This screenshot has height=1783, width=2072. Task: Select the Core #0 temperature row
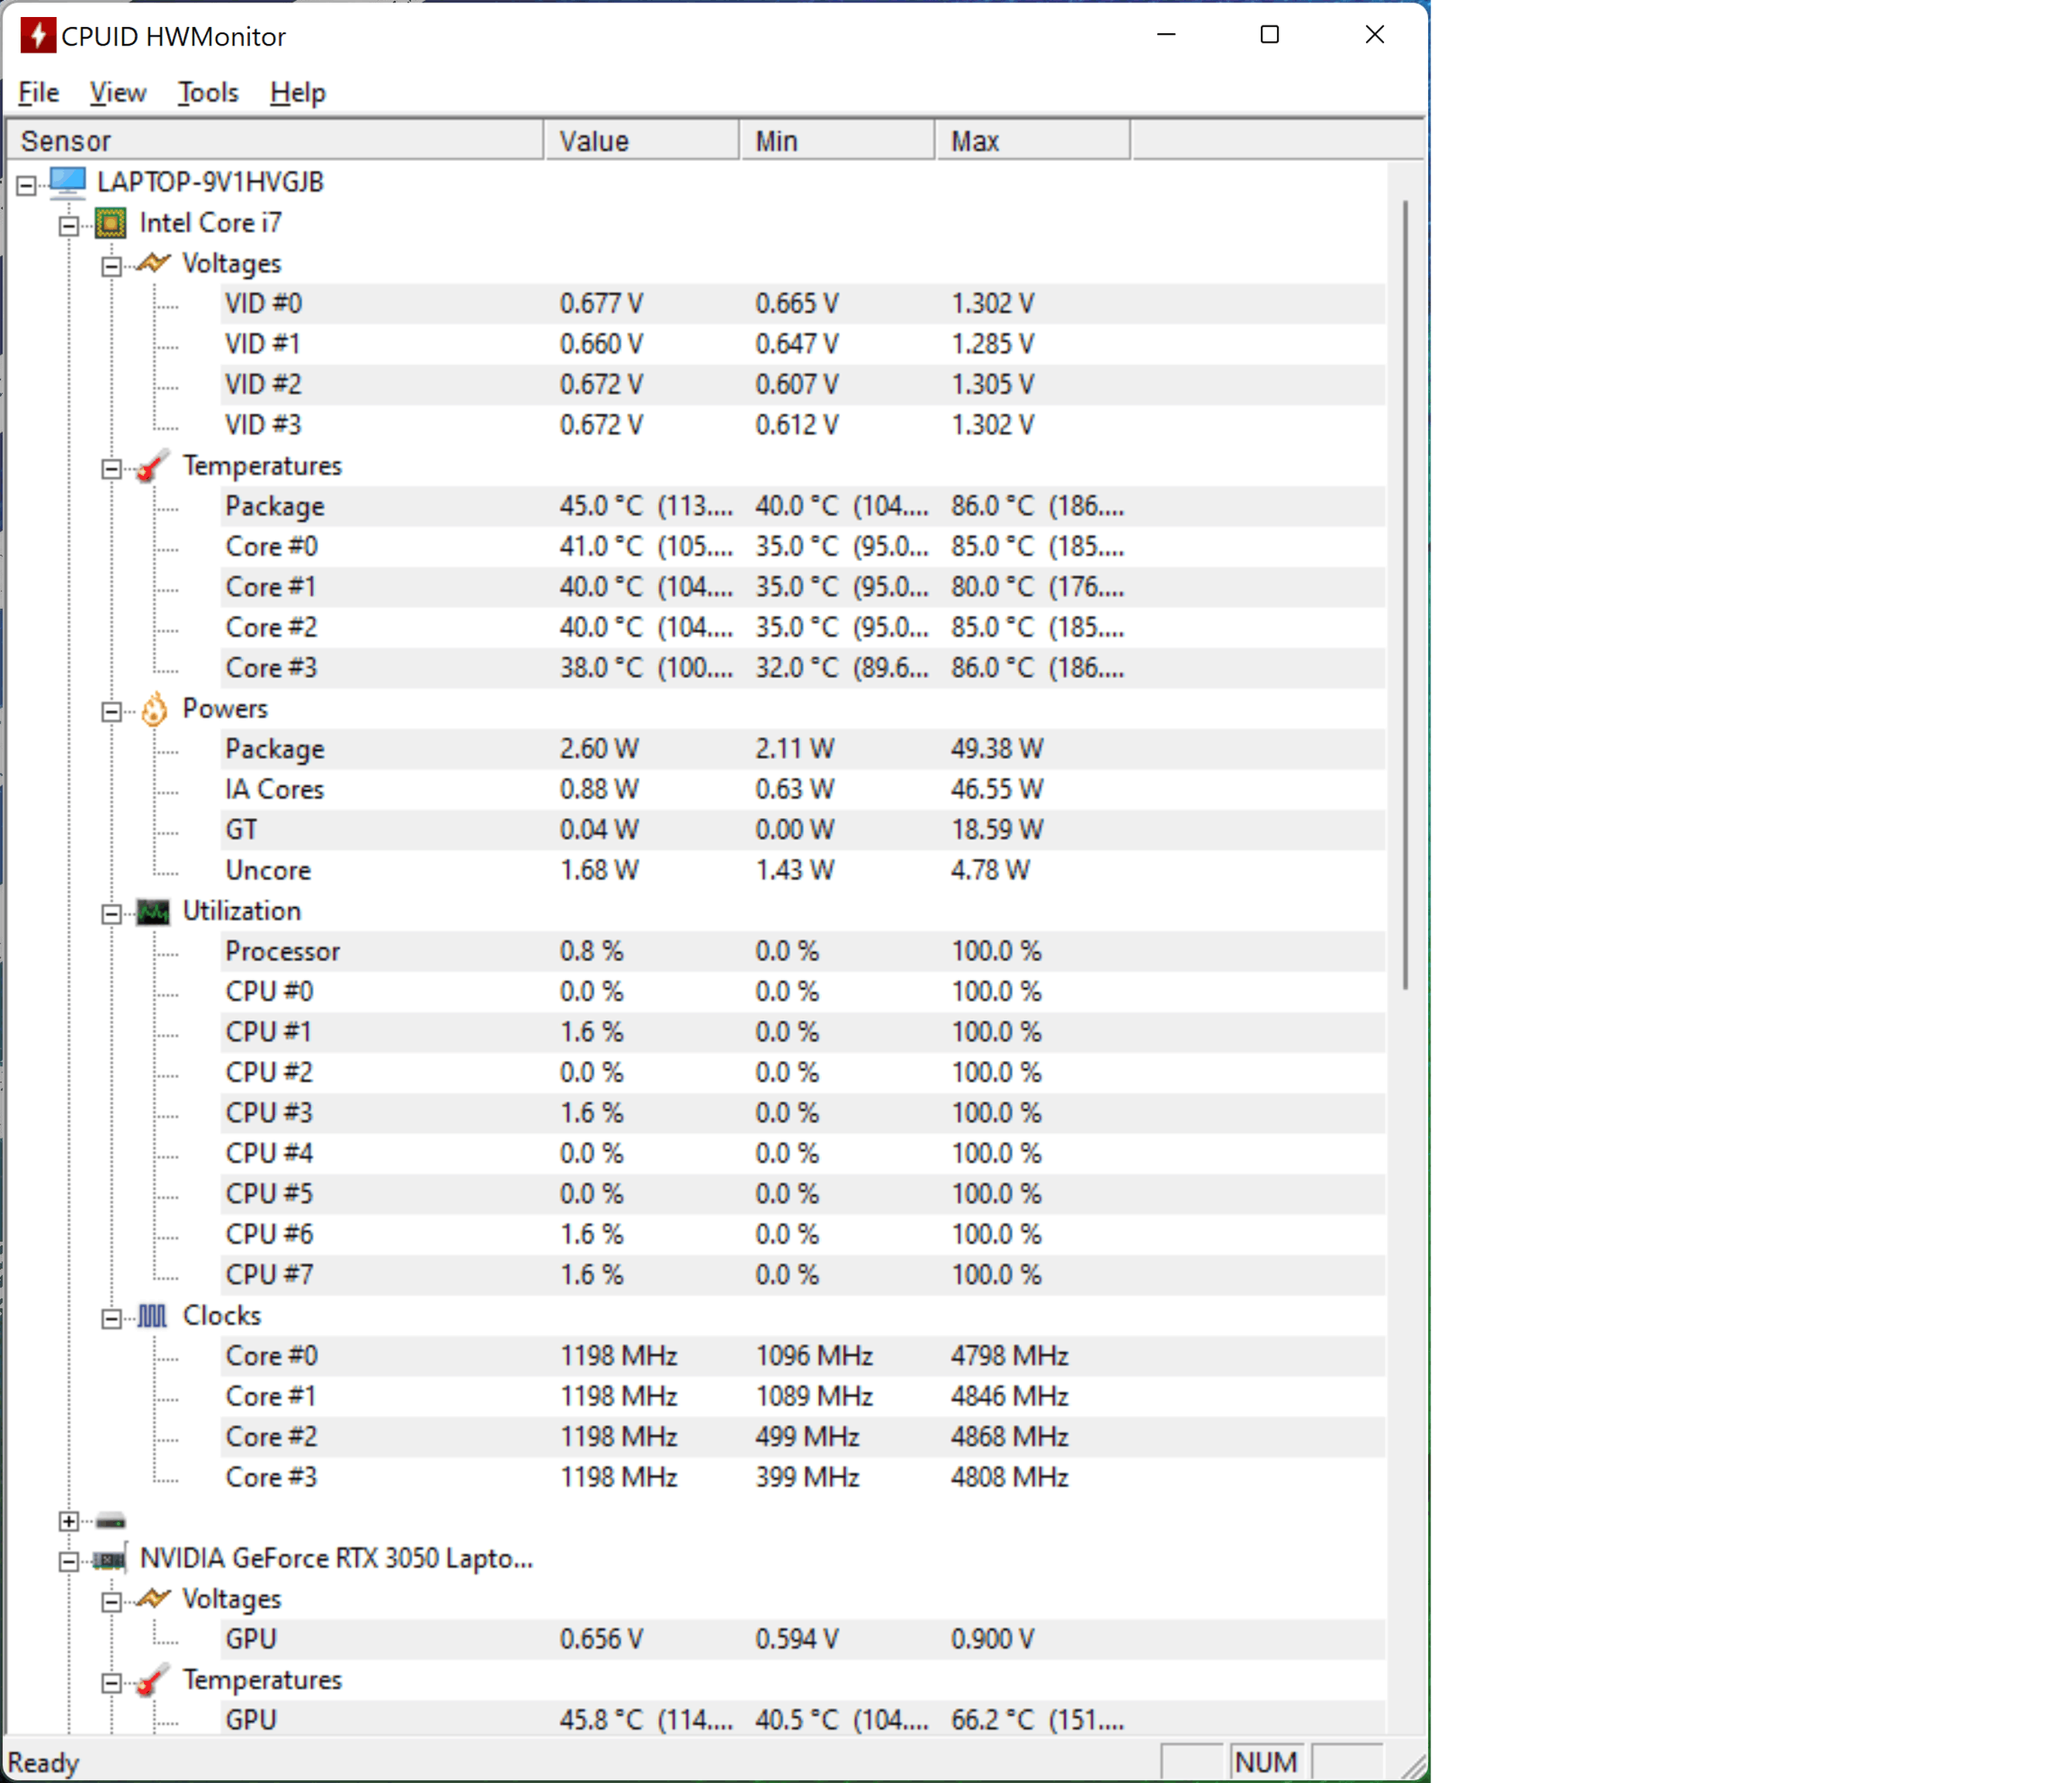coord(803,547)
